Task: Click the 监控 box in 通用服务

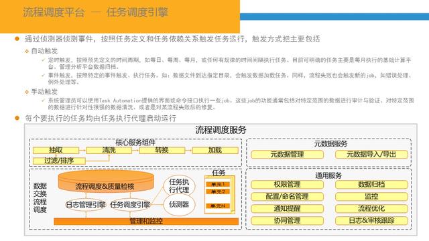Action: [371, 196]
